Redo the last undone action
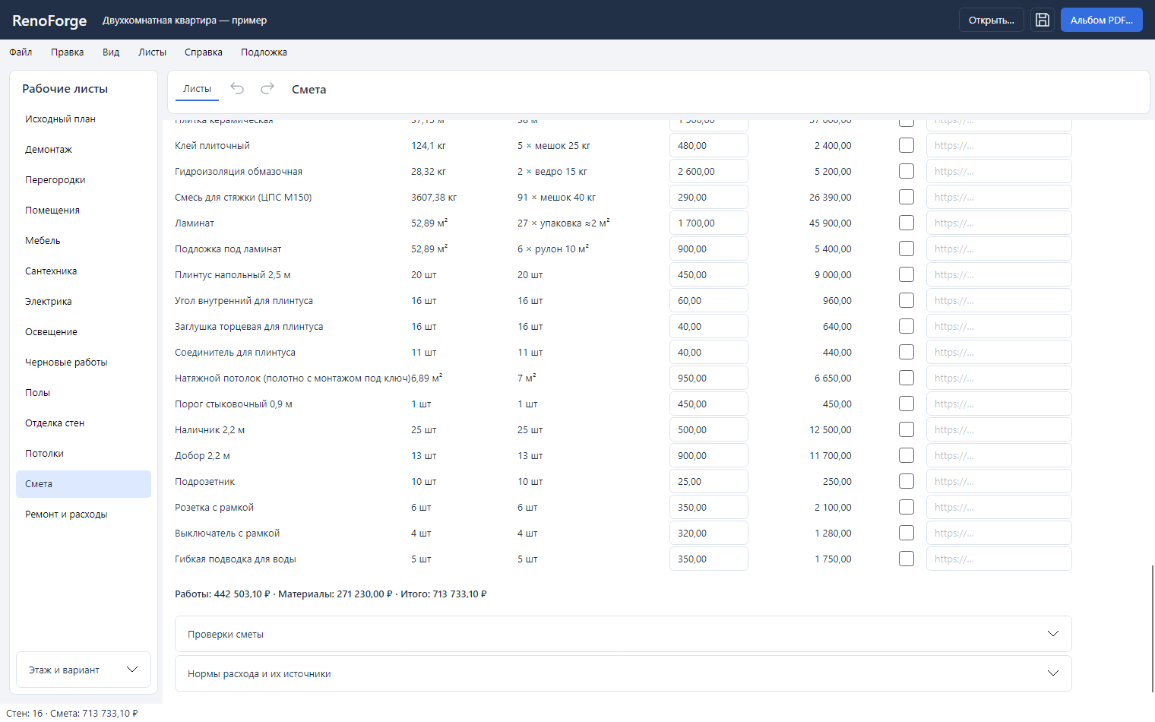 [x=267, y=89]
